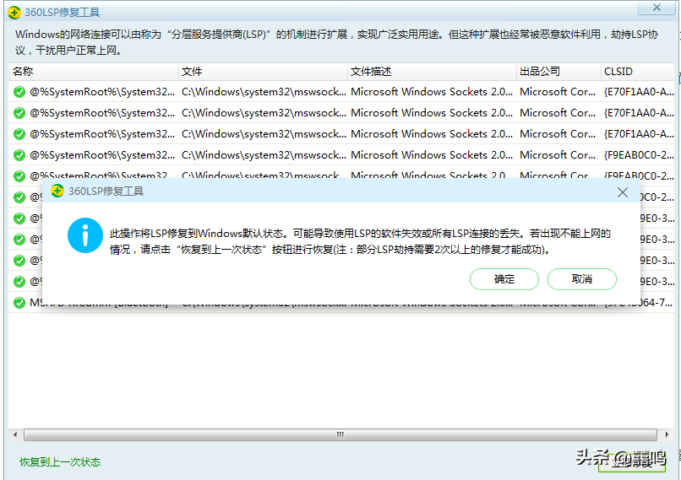Cancel the repair dialog with 取消
The image size is (681, 480).
pyautogui.click(x=582, y=279)
